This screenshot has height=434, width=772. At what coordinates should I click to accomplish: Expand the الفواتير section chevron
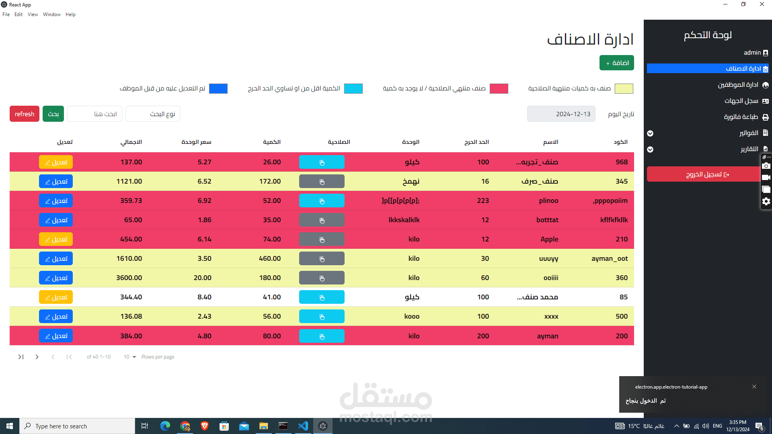pos(650,133)
